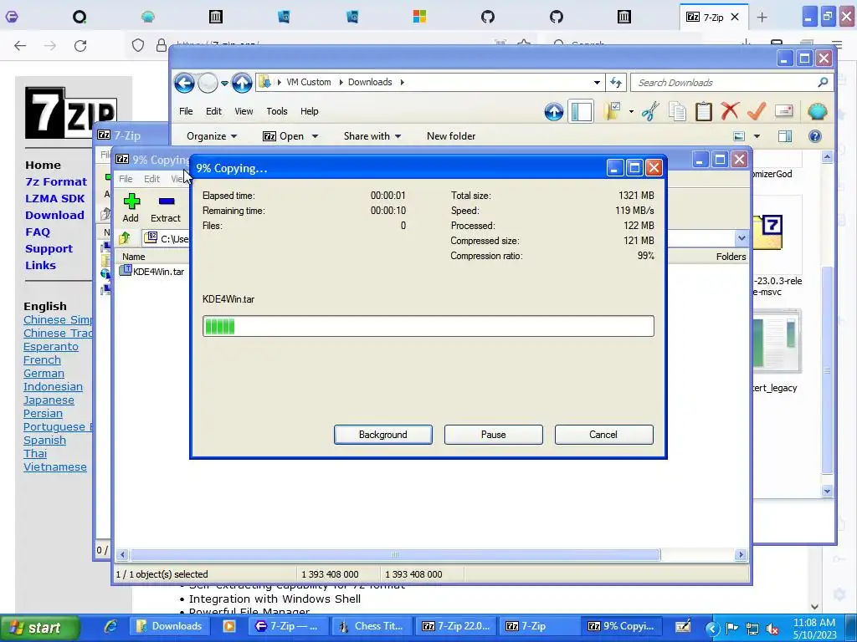Viewport: 857px width, 642px height.
Task: Open Explorer Tools menu
Action: [276, 111]
